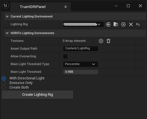Click the Unreal Engine logo icon

coord(5,5)
